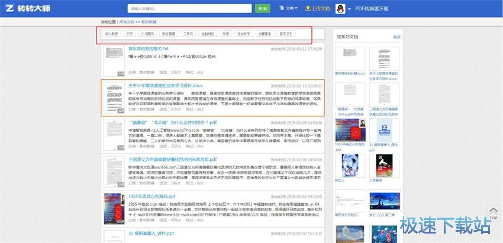Screen dimensions: 503x243
Task: Click the 浏览:409次 view count text
Action: (x=170, y=220)
